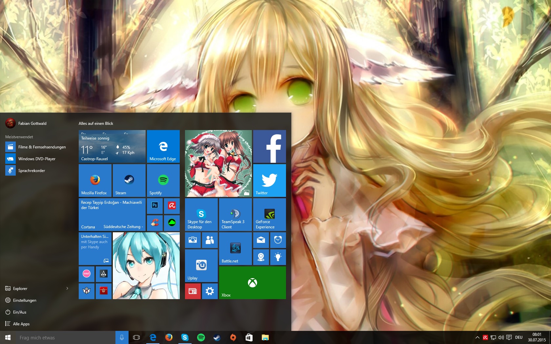Image resolution: width=551 pixels, height=344 pixels.
Task: Launch the Uplay tile
Action: click(x=201, y=266)
